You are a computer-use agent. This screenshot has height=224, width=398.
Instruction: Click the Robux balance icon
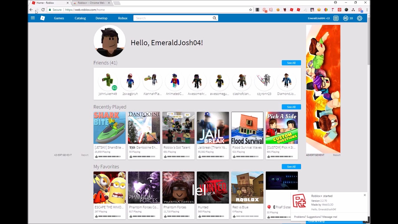pos(345,18)
